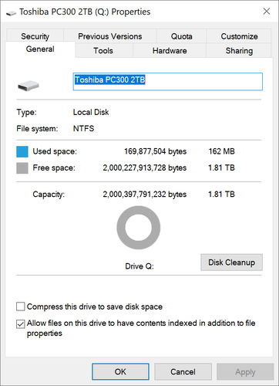Click the 'NTFS' file system value
Viewport: 279px width, 386px height.
point(84,128)
